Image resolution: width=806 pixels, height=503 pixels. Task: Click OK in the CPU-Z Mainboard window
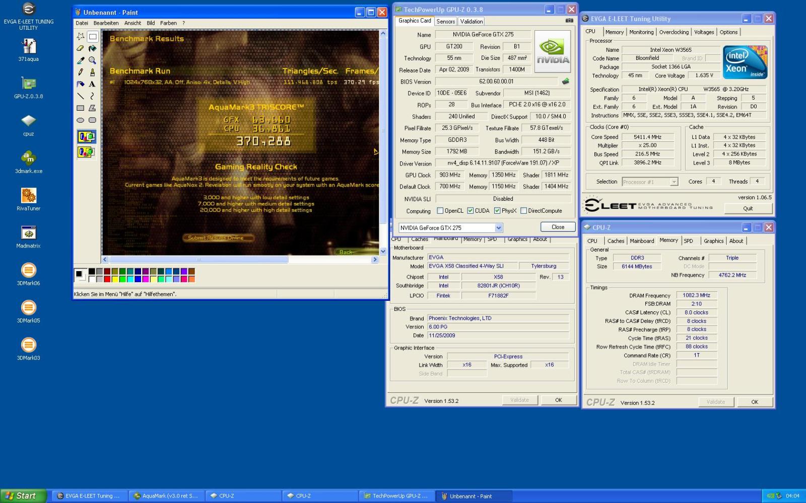[558, 400]
